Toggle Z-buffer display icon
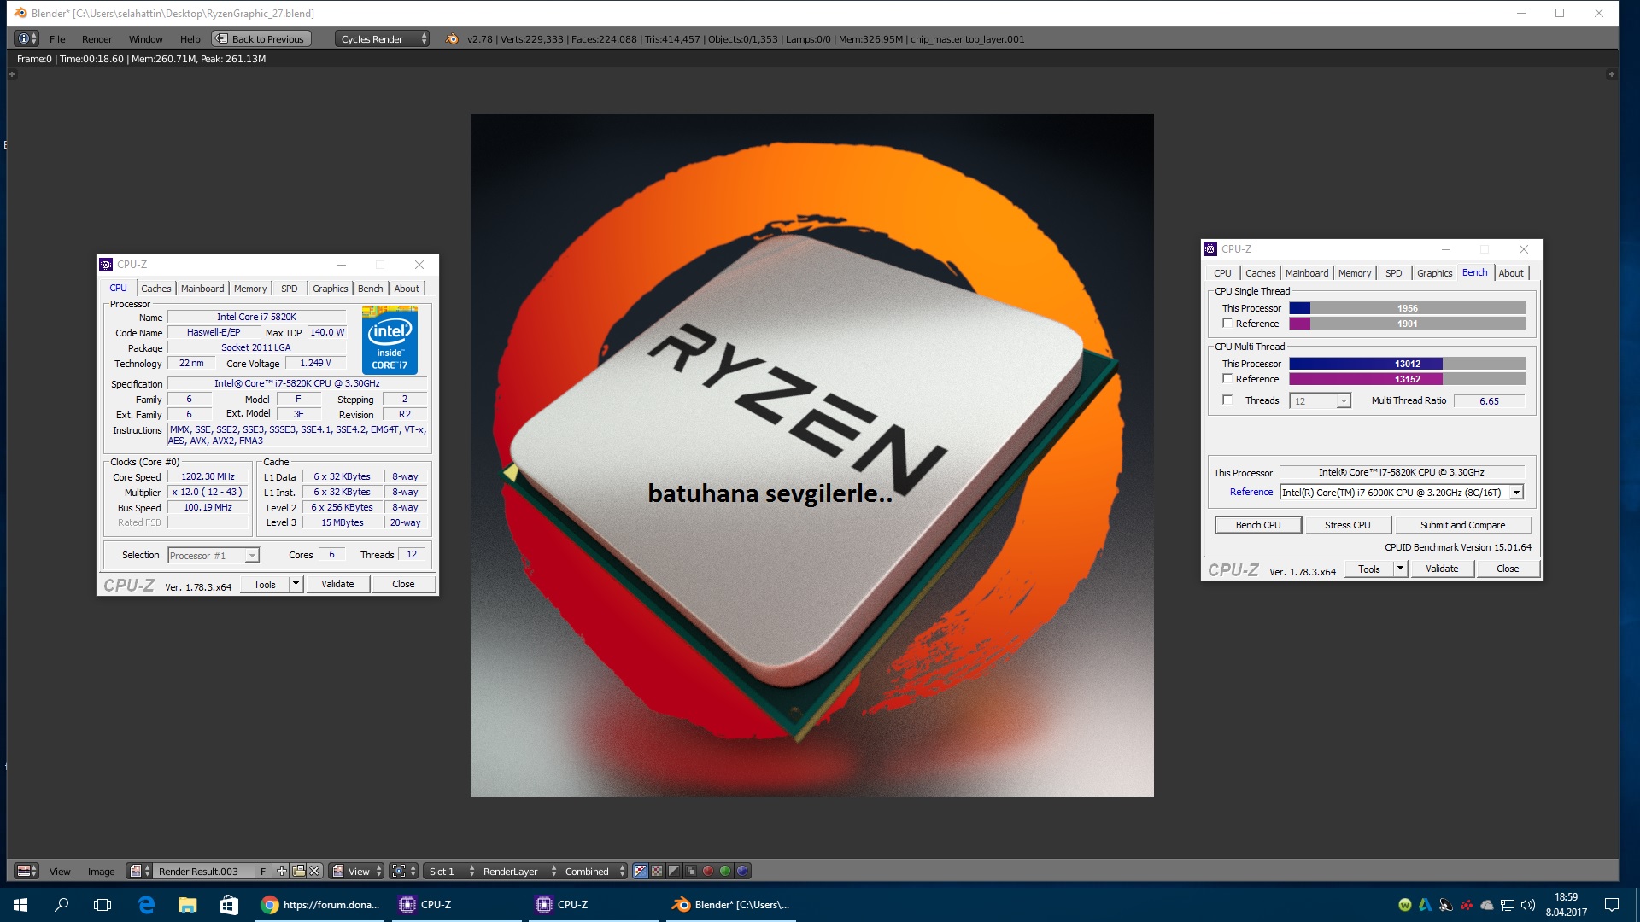Screen dimensions: 1640x922 (691, 871)
